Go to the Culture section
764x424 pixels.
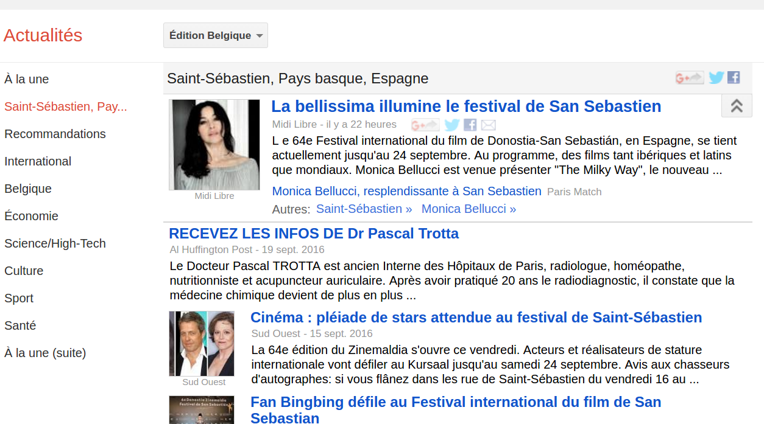pos(24,271)
